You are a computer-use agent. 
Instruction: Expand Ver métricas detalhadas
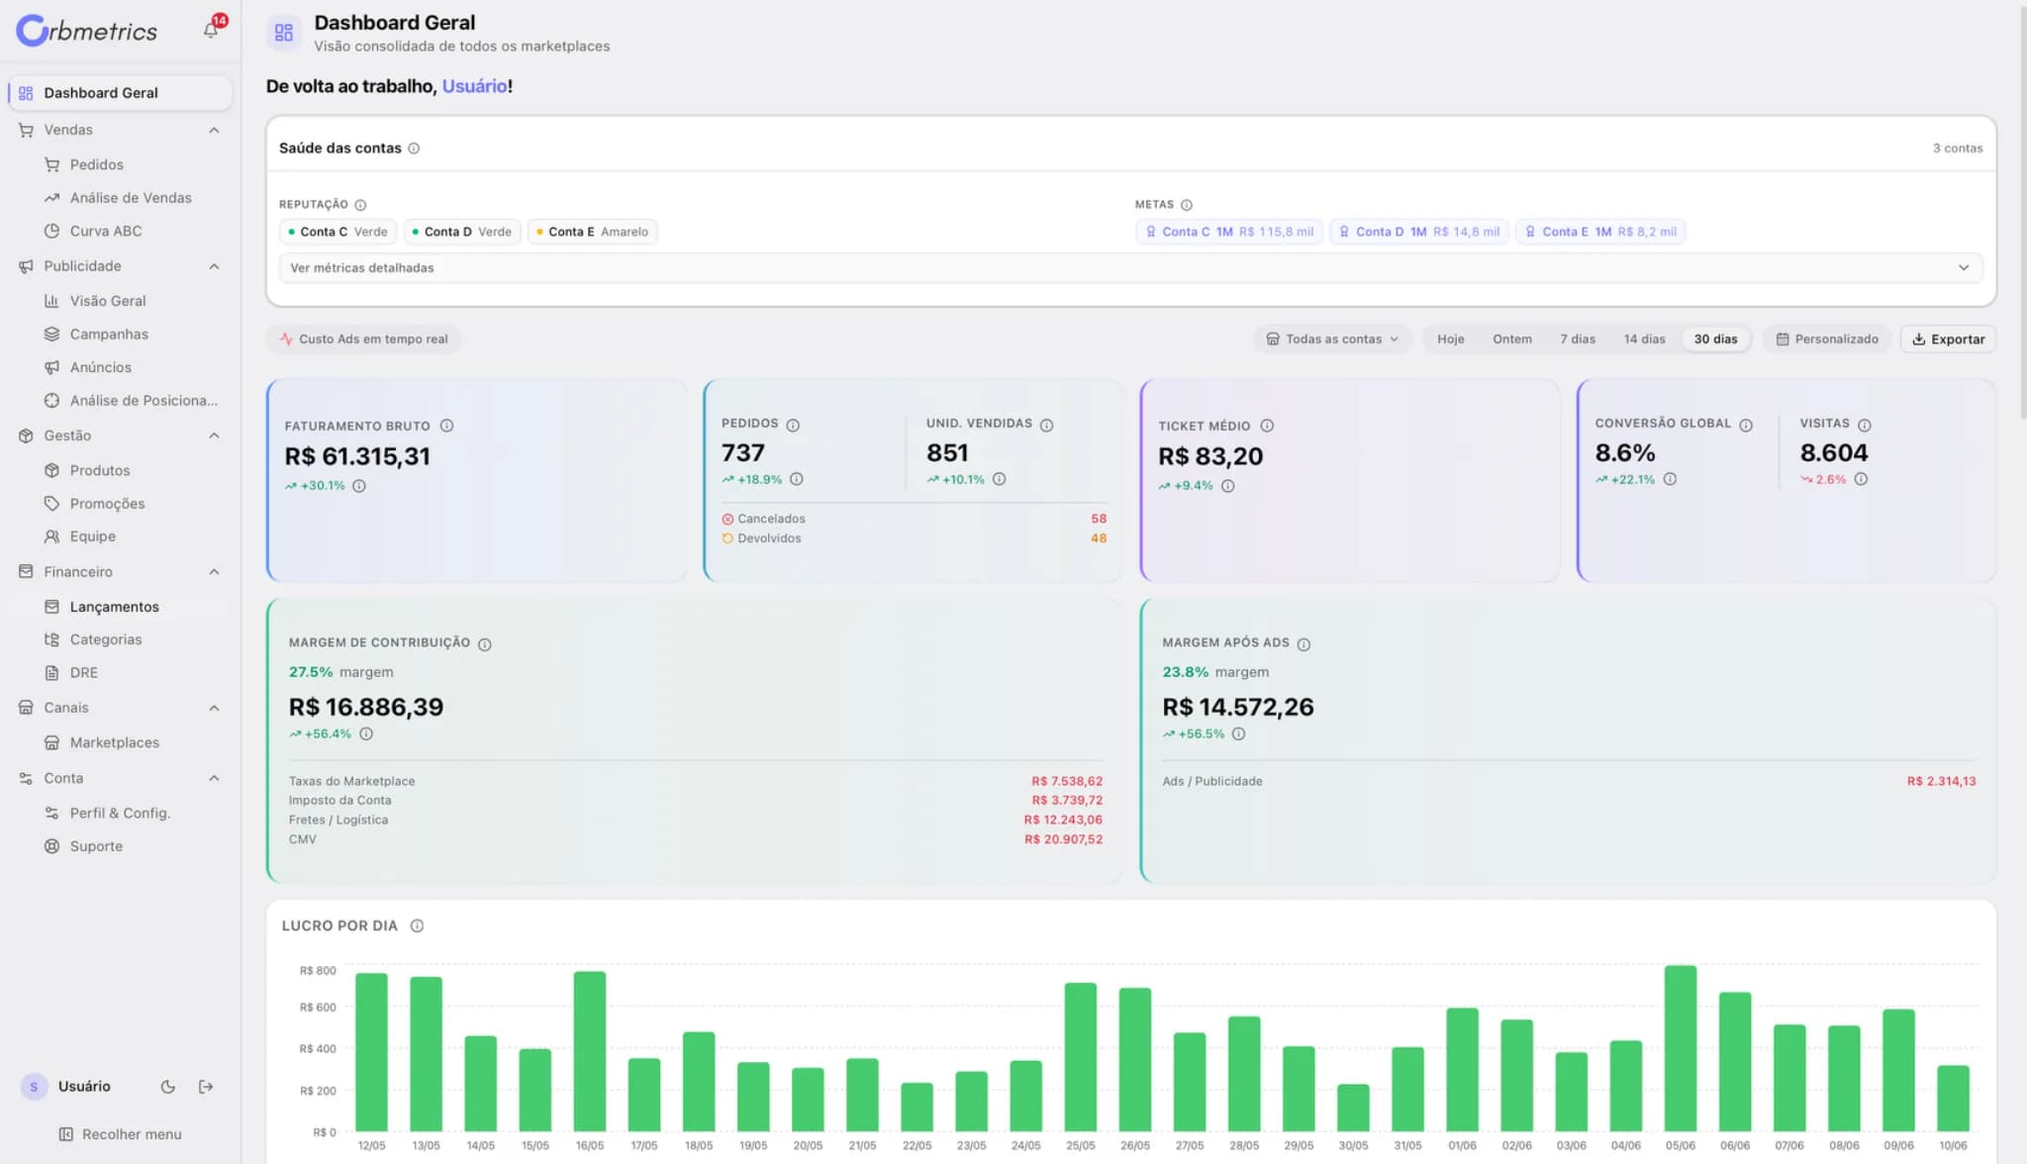point(1130,268)
